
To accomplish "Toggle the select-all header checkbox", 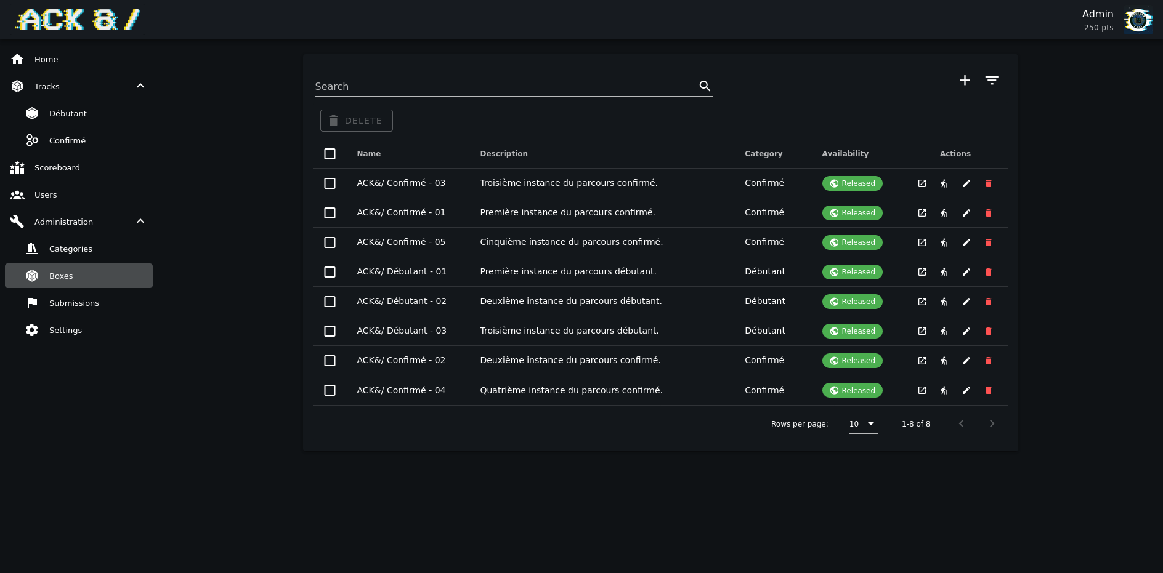I will (x=330, y=154).
